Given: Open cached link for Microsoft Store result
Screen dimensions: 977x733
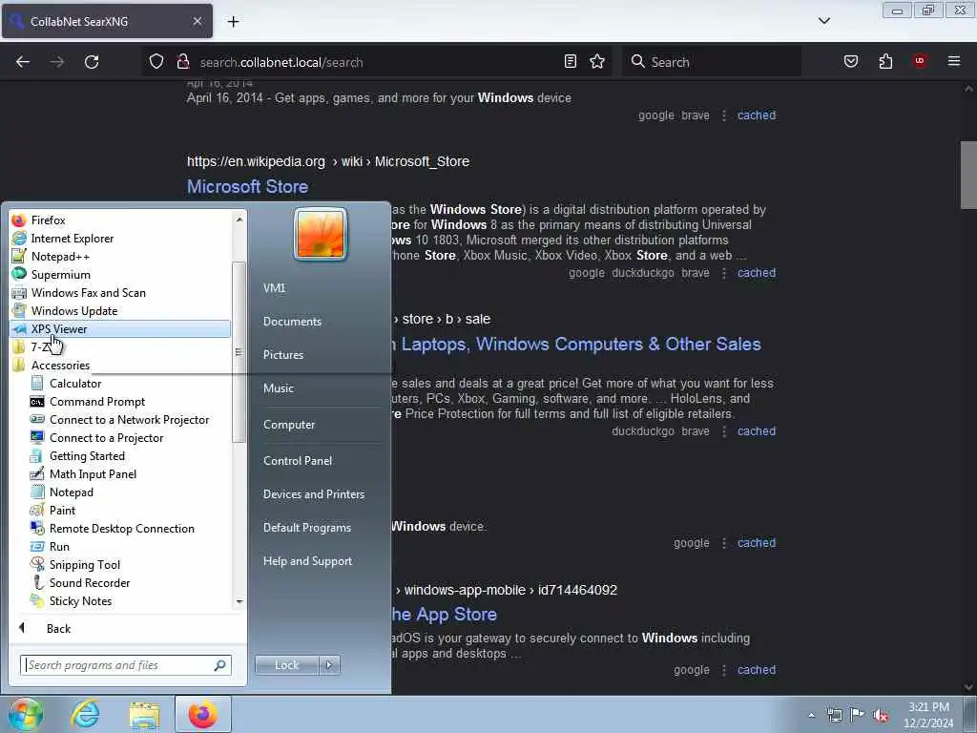Looking at the screenshot, I should pyautogui.click(x=757, y=273).
